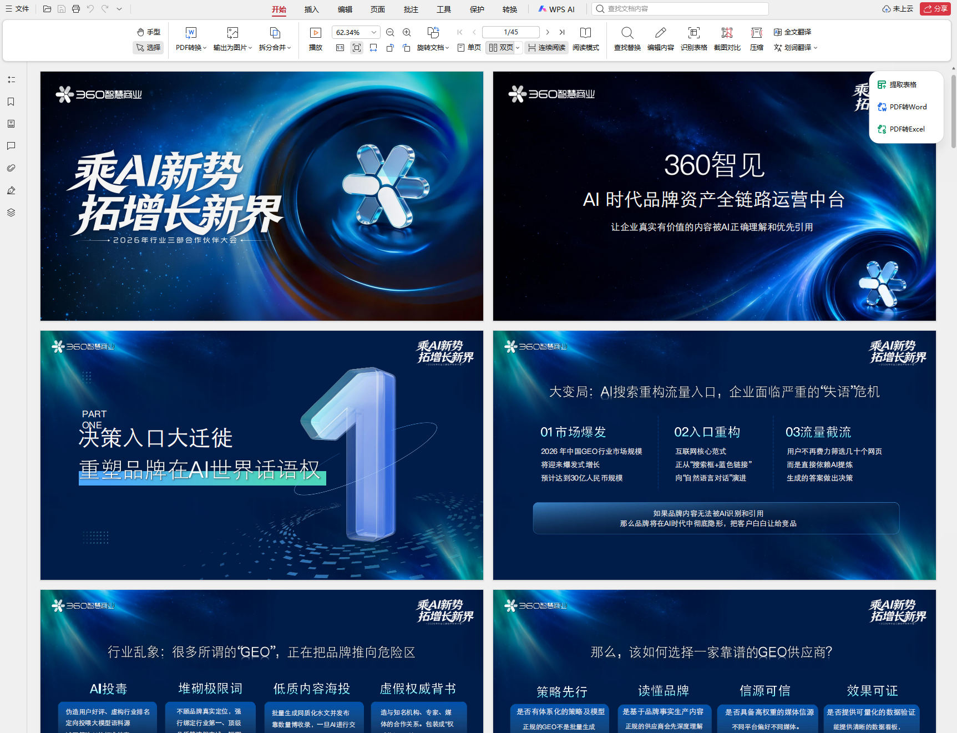
Task: Open 查找替换 find and replace
Action: [x=627, y=40]
